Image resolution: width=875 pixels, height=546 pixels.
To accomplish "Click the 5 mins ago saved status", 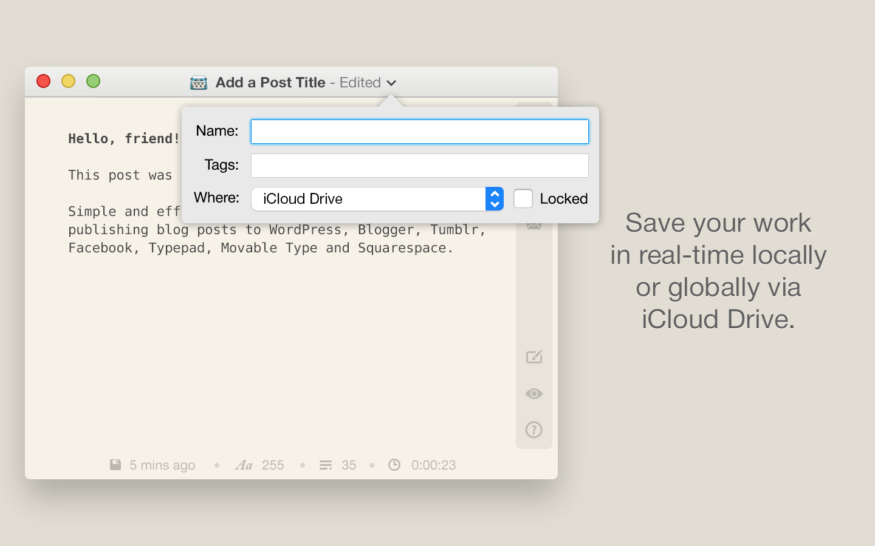I will [x=162, y=465].
